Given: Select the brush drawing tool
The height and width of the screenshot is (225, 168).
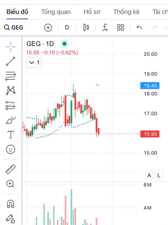Looking at the screenshot, I should pyautogui.click(x=11, y=120).
